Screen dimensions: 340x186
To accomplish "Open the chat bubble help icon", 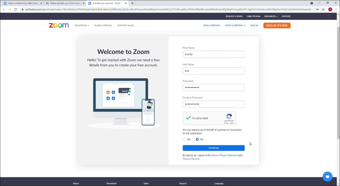I will pyautogui.click(x=327, y=176).
